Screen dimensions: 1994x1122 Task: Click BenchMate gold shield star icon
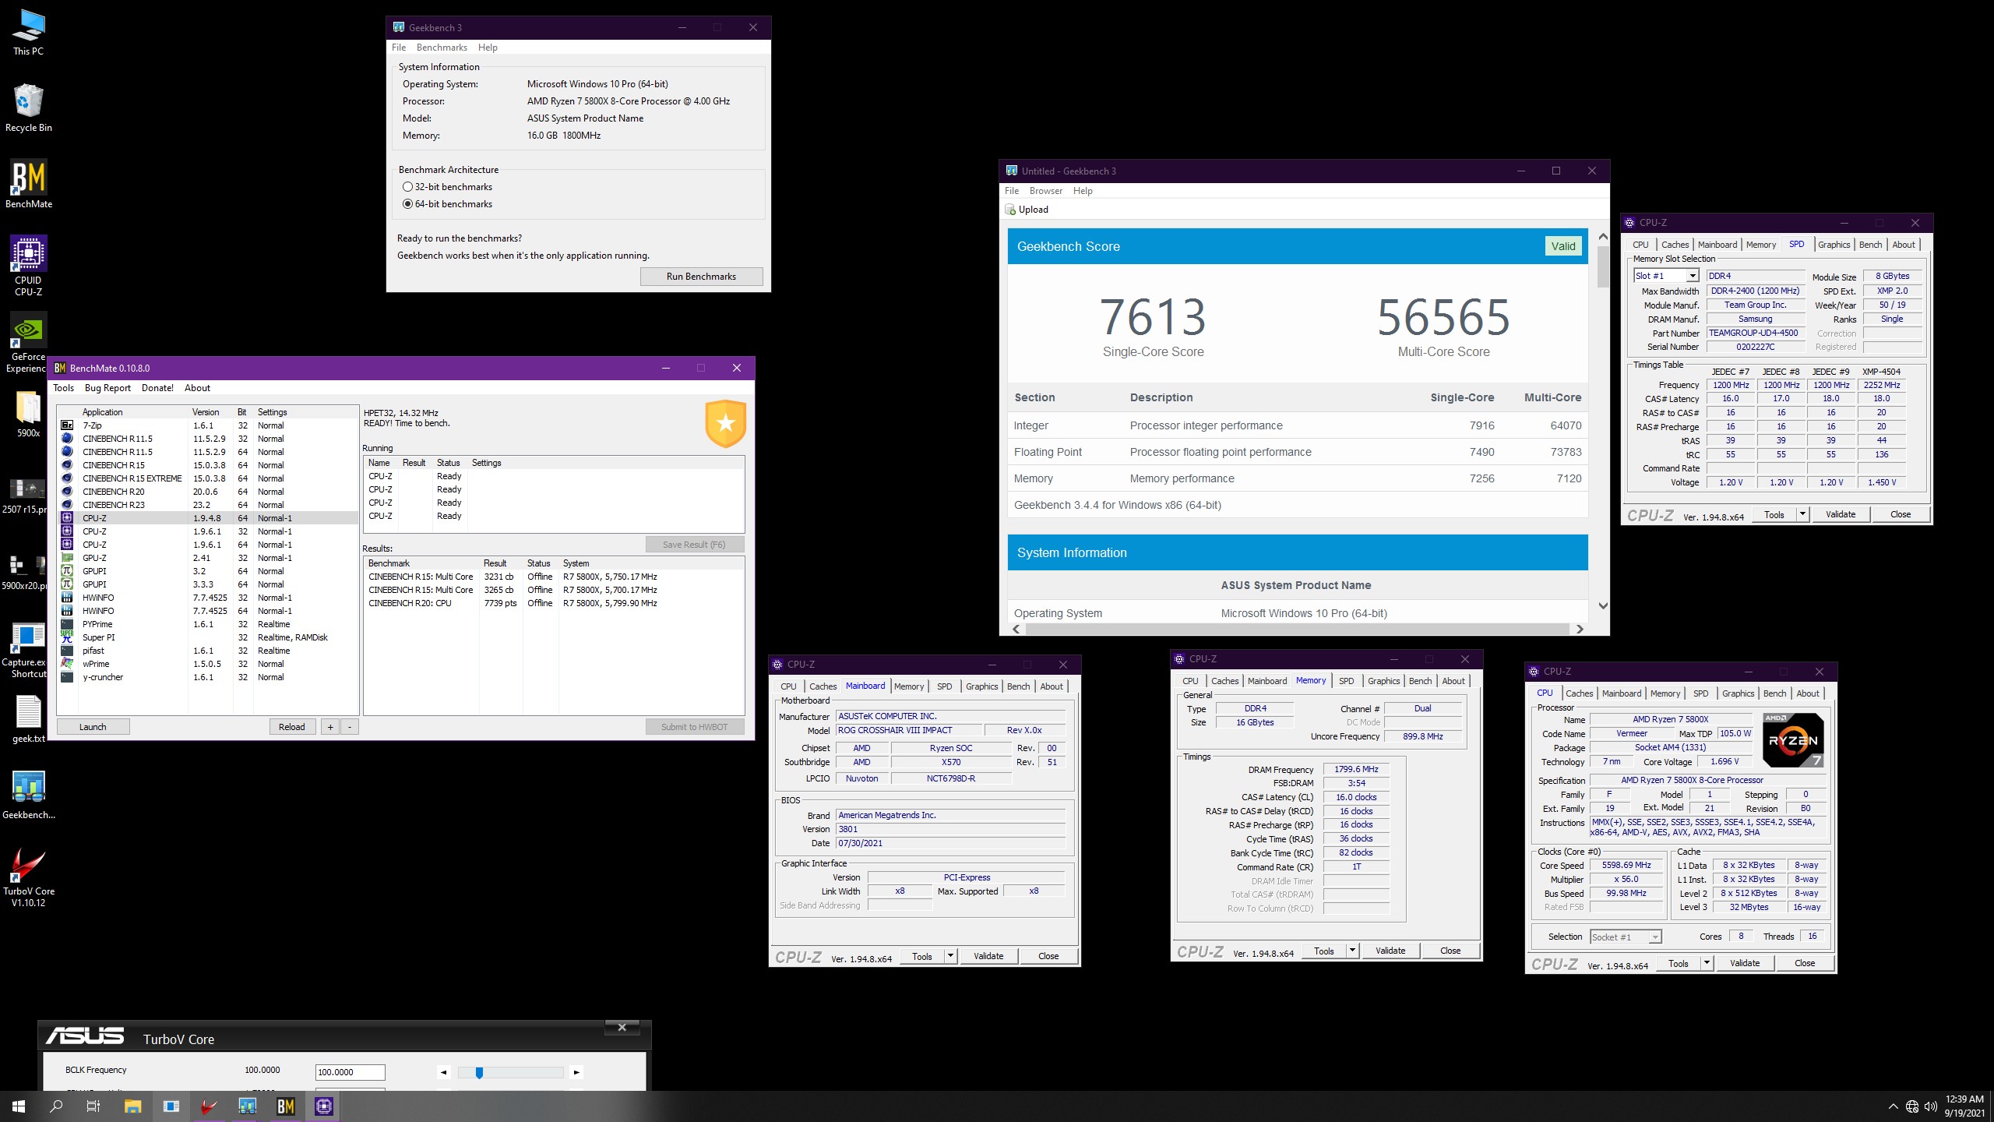(x=726, y=423)
